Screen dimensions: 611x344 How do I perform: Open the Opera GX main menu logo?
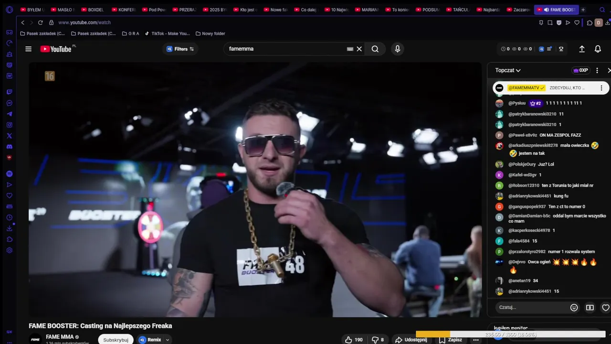9,10
